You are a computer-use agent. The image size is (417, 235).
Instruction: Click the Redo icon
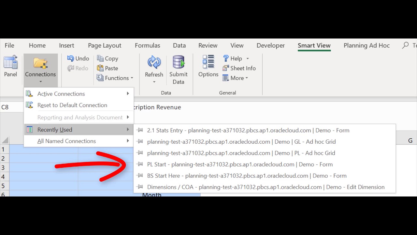[x=70, y=68]
